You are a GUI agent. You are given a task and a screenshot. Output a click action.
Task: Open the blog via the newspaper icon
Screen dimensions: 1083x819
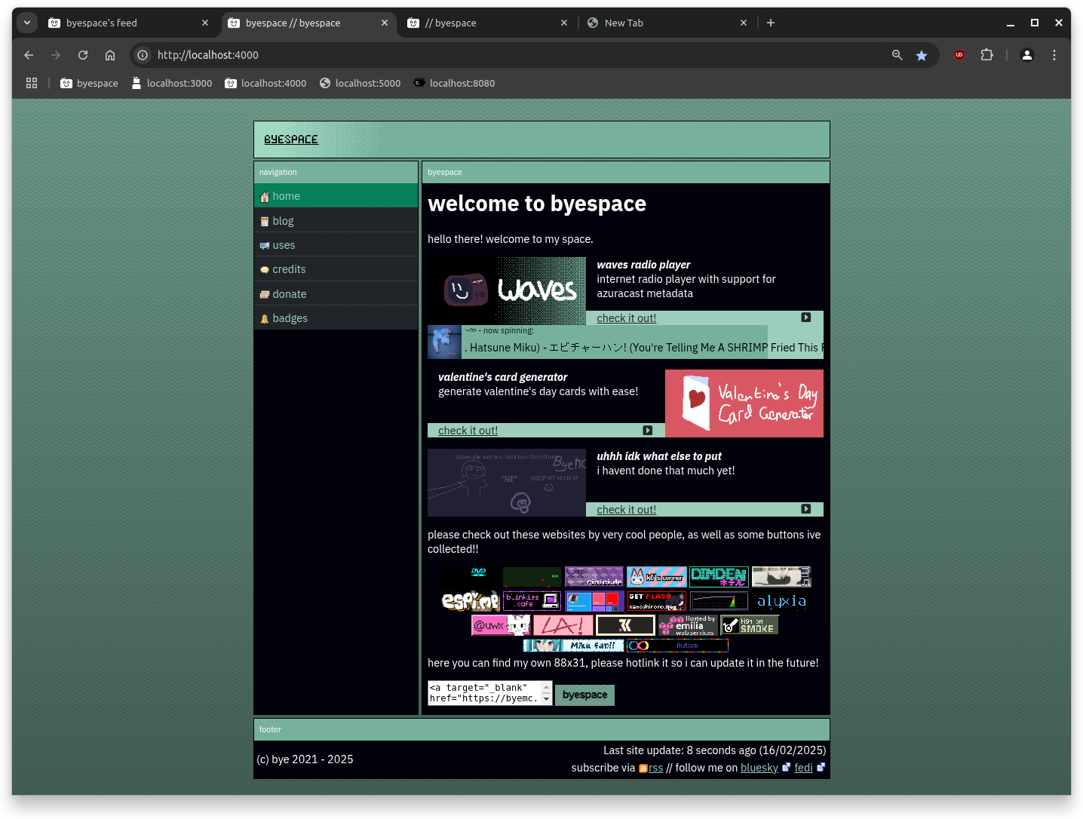coord(265,220)
